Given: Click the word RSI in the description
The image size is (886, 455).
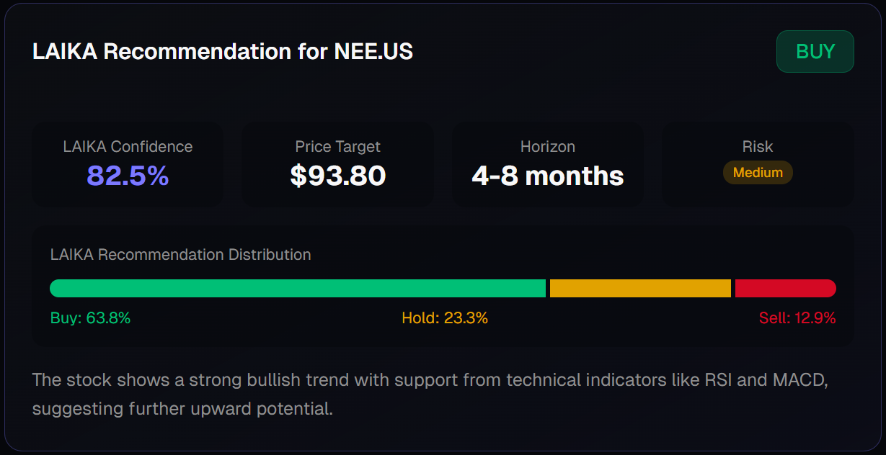Looking at the screenshot, I should click(714, 380).
